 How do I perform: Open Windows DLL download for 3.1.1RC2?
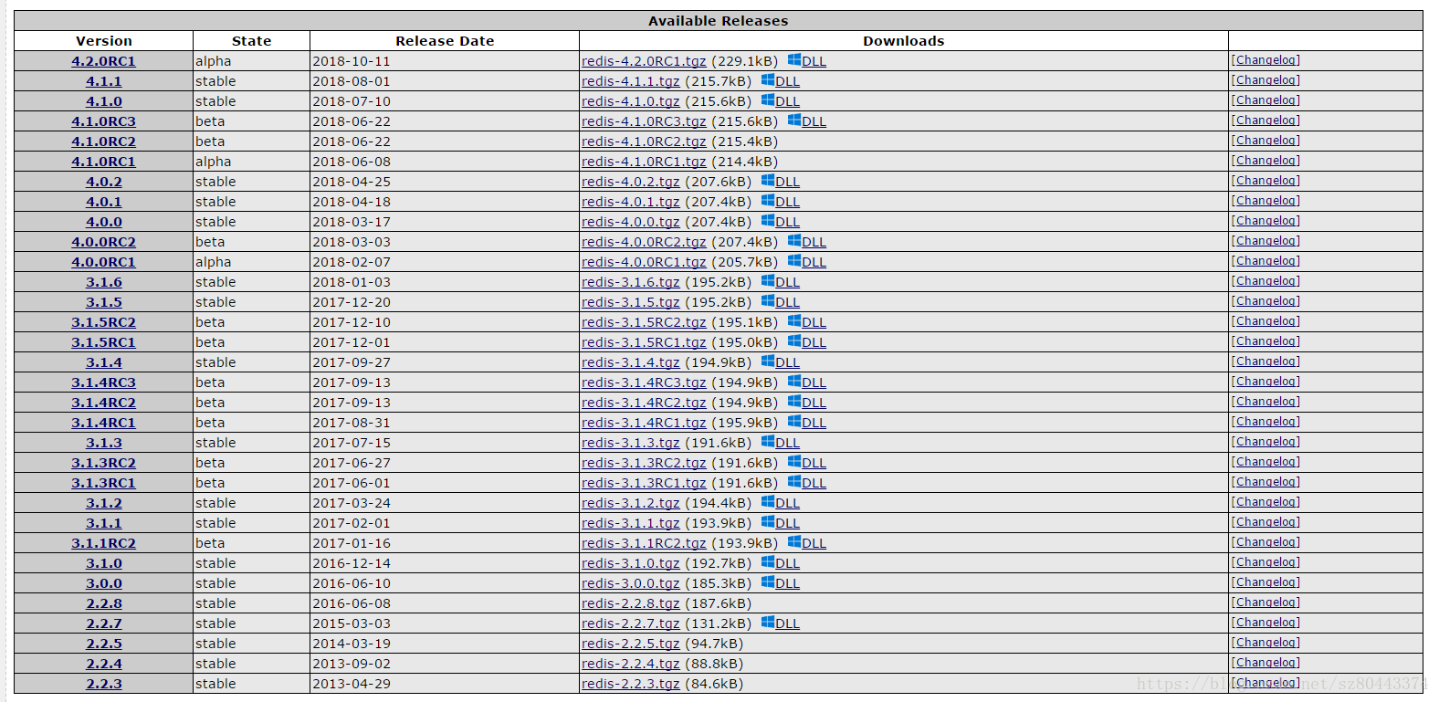[x=807, y=543]
